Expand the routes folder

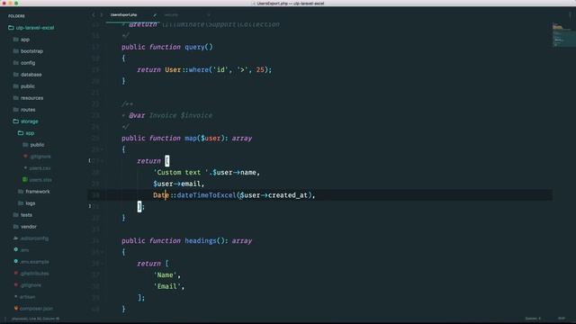click(x=24, y=110)
